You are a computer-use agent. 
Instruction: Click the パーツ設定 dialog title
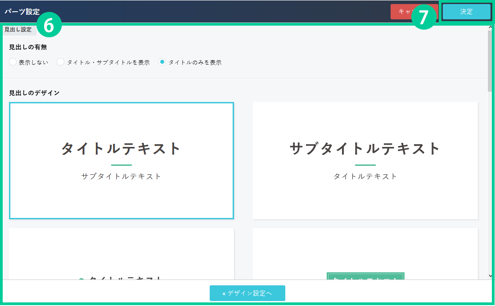pos(22,12)
